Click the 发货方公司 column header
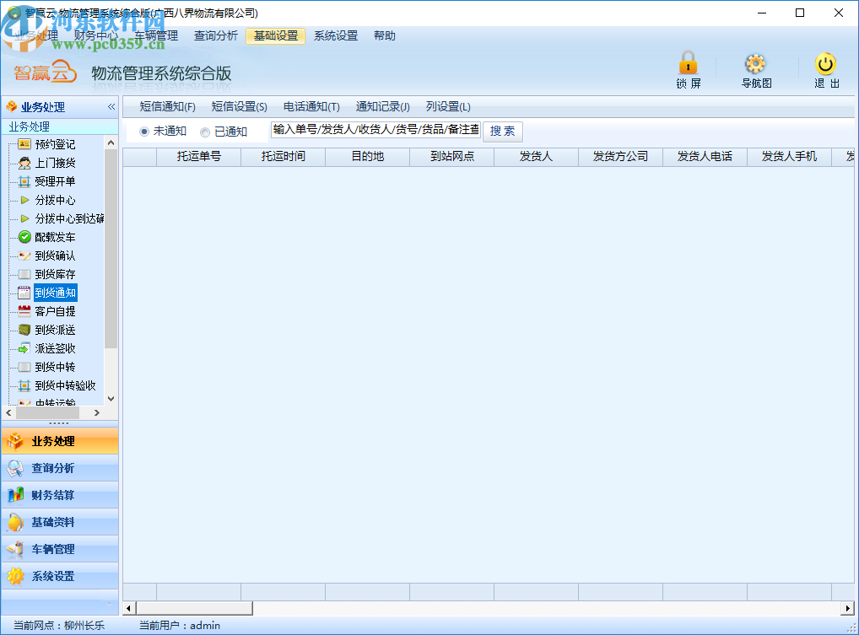This screenshot has width=859, height=635. pos(621,157)
